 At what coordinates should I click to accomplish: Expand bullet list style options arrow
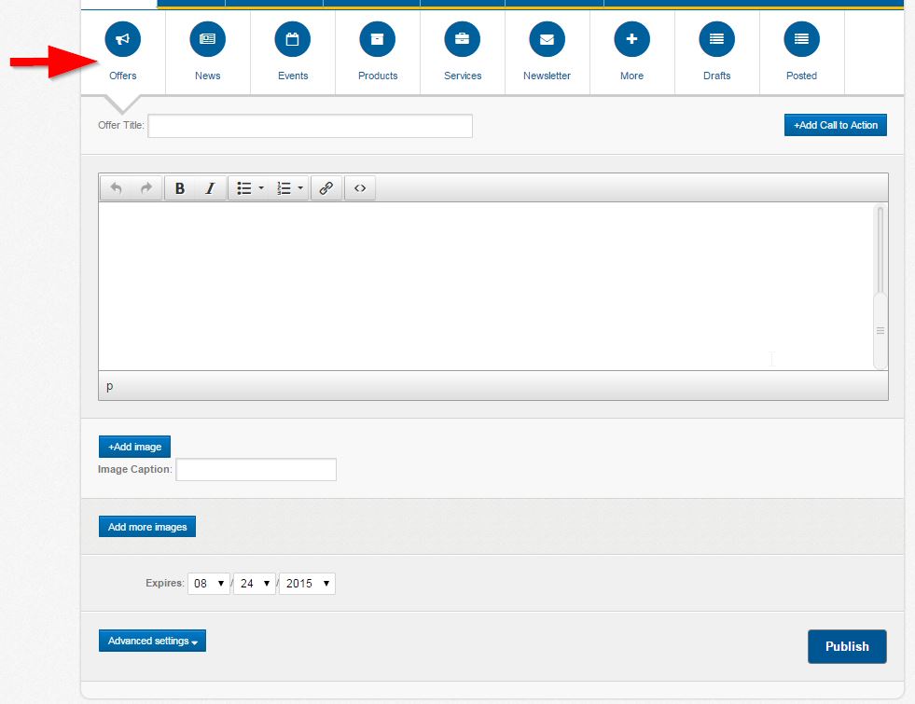point(261,188)
